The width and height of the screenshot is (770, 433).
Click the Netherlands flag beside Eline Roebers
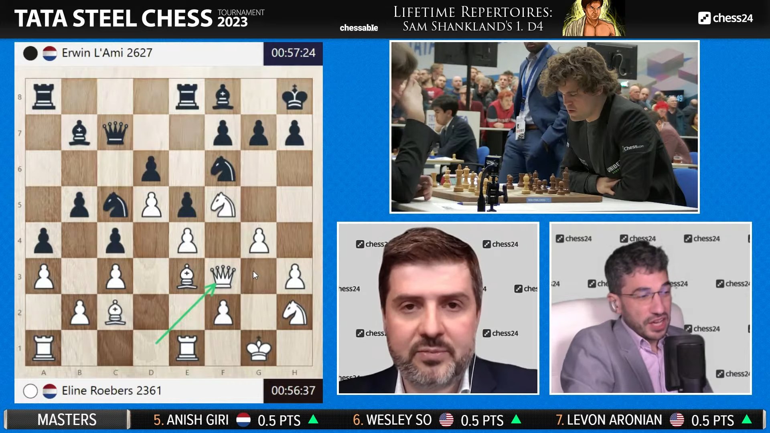click(x=50, y=391)
